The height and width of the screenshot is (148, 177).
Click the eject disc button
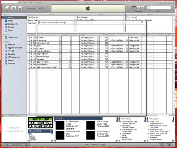tap(169, 145)
